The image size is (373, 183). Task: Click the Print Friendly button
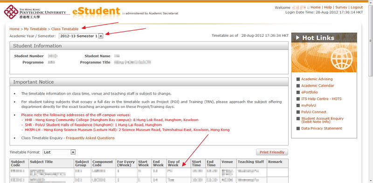[272, 152]
